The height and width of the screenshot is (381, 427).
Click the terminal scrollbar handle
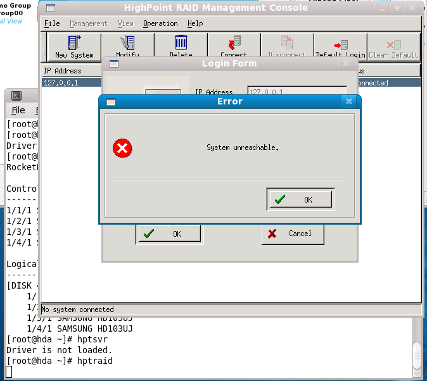tap(417, 356)
